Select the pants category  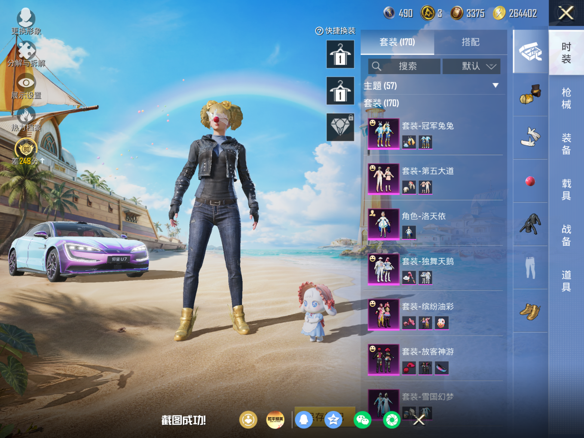(530, 268)
